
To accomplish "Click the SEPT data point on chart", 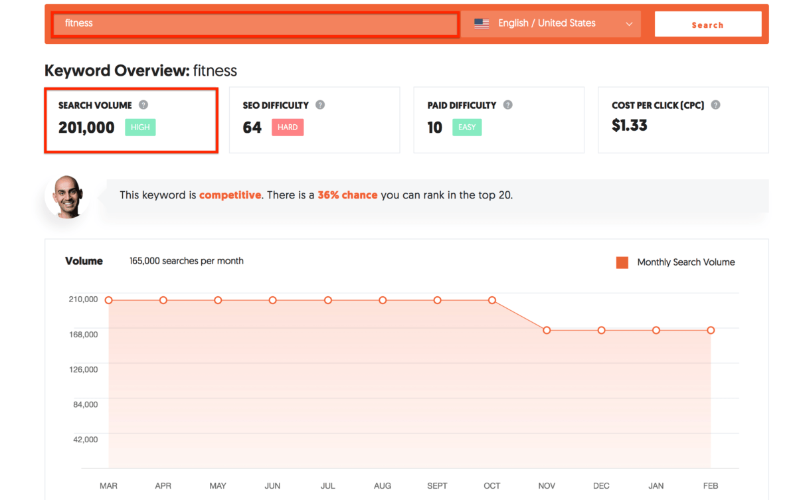I will (x=437, y=300).
